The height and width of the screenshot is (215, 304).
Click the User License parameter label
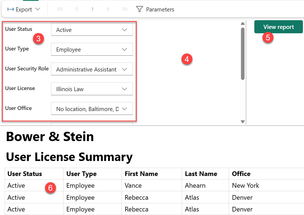point(20,88)
